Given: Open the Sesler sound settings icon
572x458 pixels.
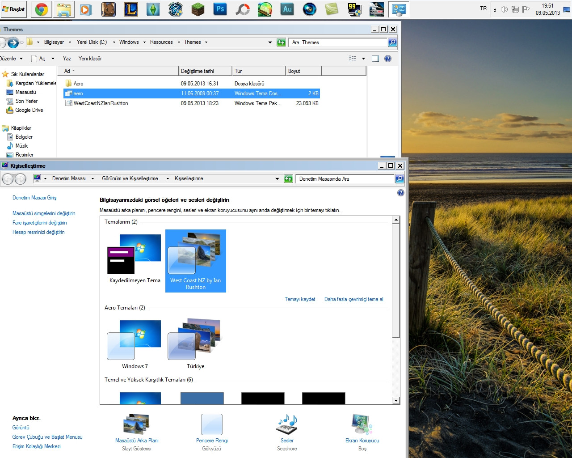Looking at the screenshot, I should point(286,424).
